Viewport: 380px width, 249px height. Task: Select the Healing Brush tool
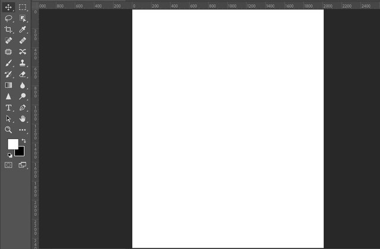[23, 40]
